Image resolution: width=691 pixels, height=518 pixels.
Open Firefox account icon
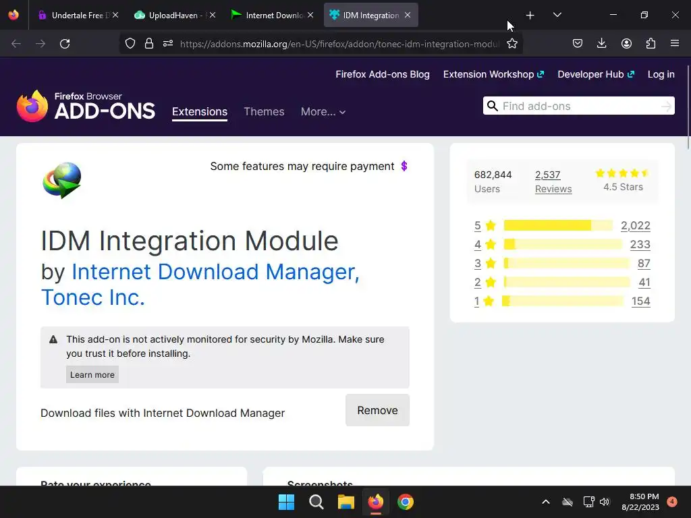tap(626, 44)
